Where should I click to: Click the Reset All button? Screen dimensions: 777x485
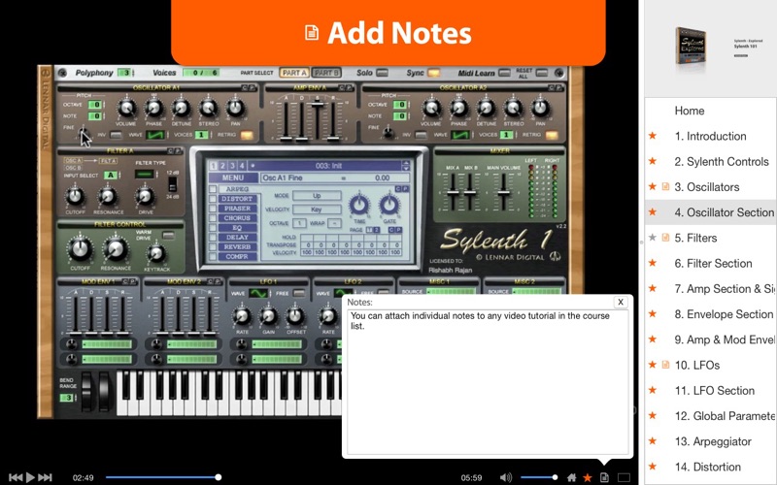click(x=542, y=73)
